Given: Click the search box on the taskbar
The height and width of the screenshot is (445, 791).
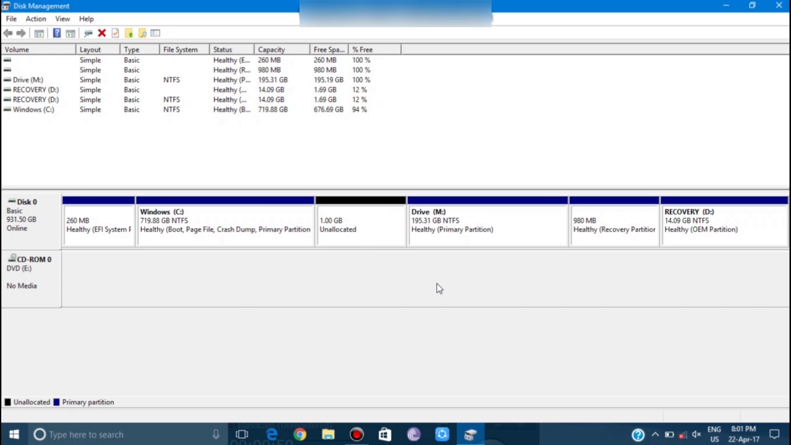Looking at the screenshot, I should coord(127,434).
